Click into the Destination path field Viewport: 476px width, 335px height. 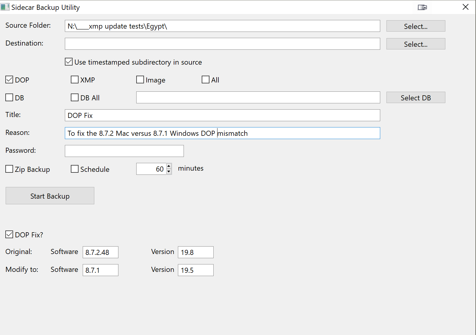pos(222,44)
